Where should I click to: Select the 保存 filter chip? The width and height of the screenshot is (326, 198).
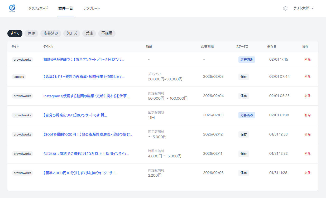pyautogui.click(x=31, y=33)
